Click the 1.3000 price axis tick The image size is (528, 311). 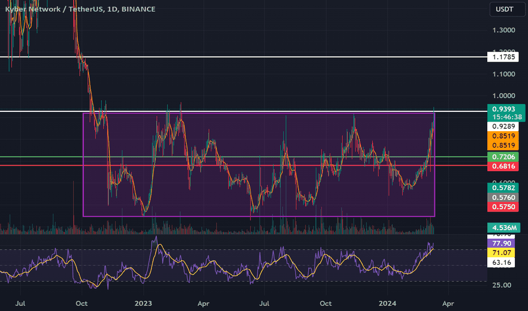click(x=504, y=30)
